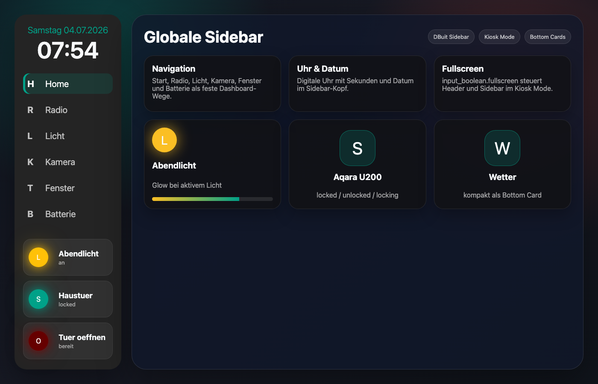Click the Wetter tile title
This screenshot has width=598, height=384.
502,177
